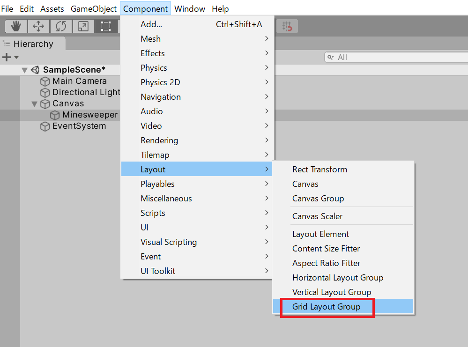Select the Move tool
This screenshot has height=347, width=468.
(x=38, y=26)
